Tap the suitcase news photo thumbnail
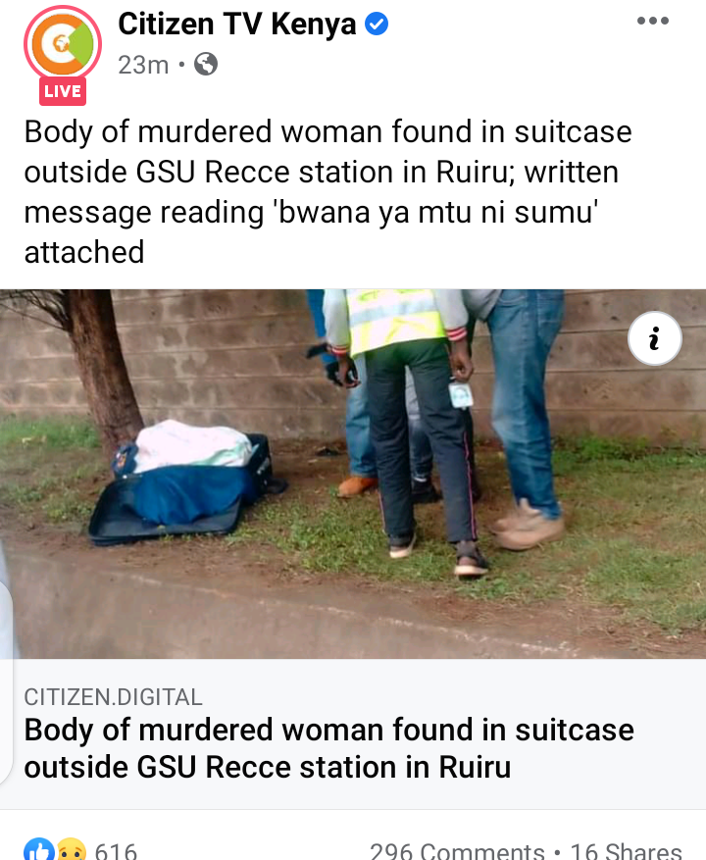The image size is (706, 860). 353,474
